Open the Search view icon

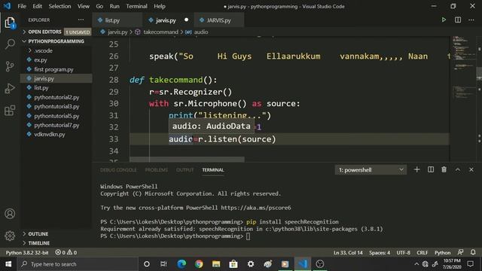pyautogui.click(x=10, y=44)
